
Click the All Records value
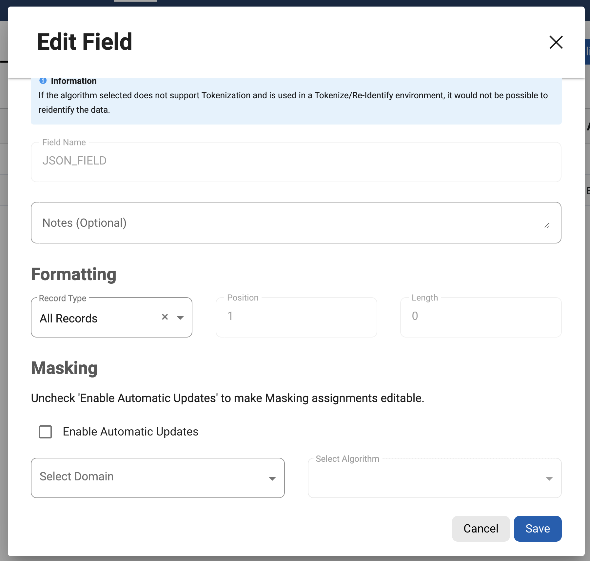click(69, 319)
